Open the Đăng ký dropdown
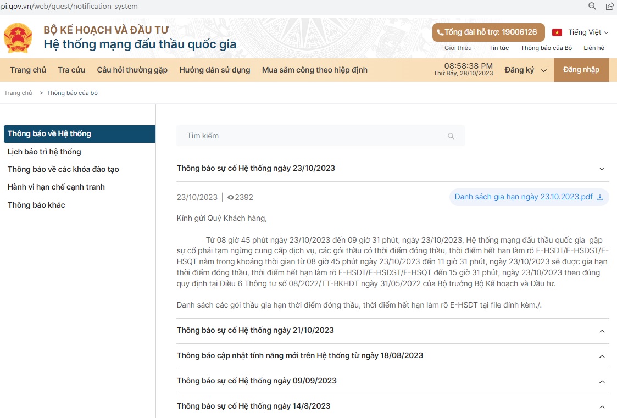This screenshot has width=617, height=418. (526, 70)
